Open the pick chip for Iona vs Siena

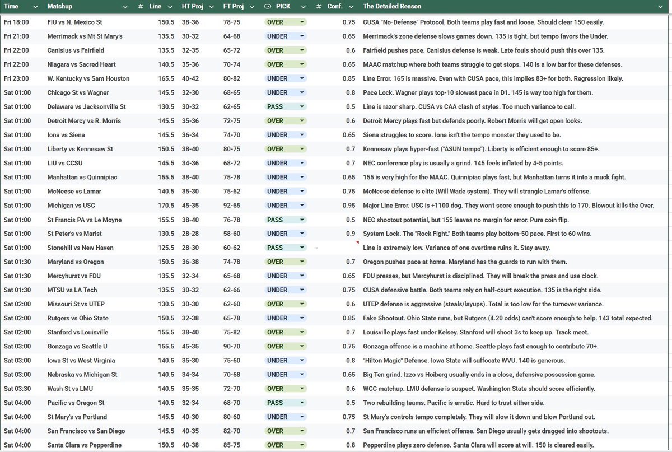286,135
